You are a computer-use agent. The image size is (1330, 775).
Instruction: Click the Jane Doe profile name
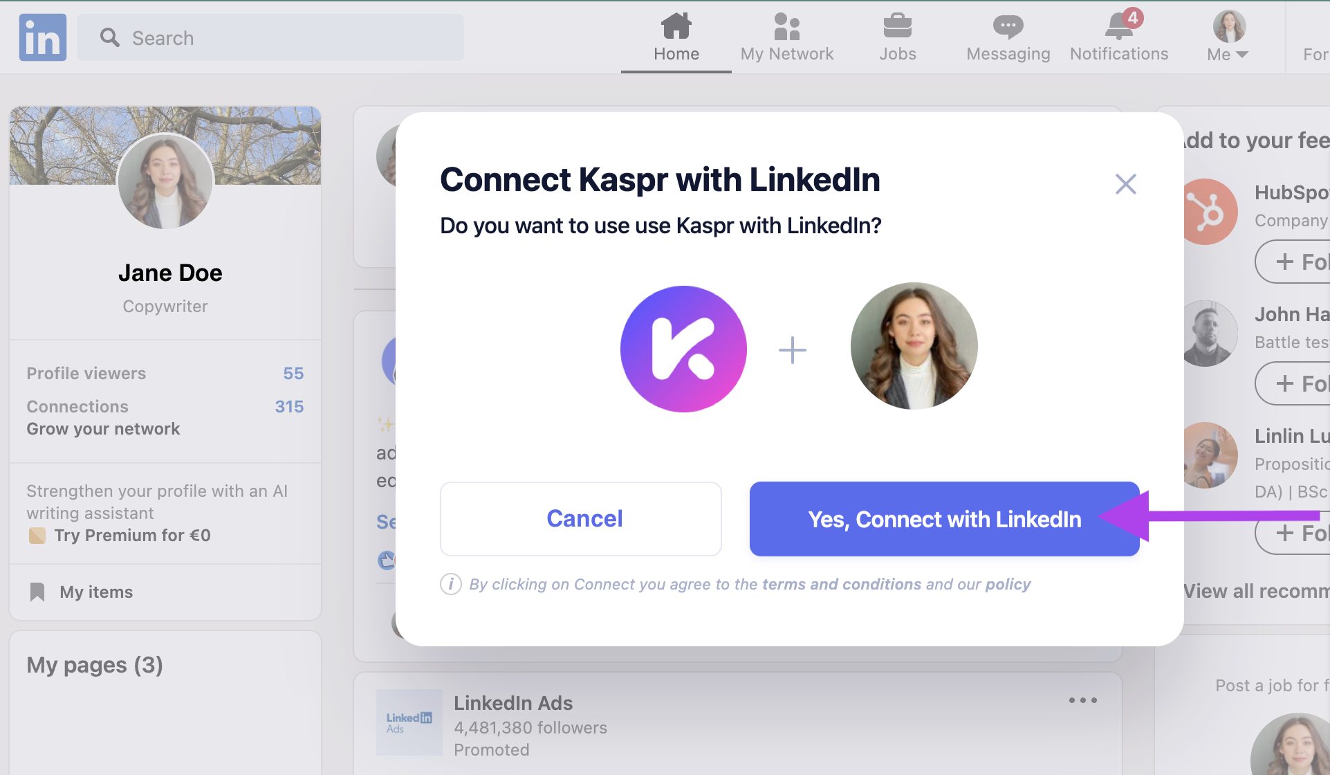pos(170,273)
